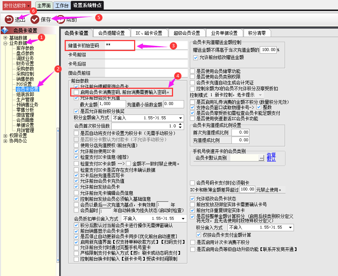
Task: Enable 启用会员卡消费密码 checkbox
Action: (x=76, y=92)
